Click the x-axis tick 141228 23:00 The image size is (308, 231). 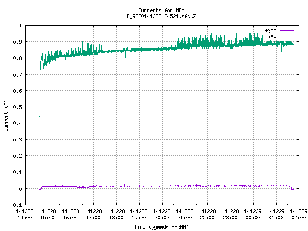click(230, 214)
